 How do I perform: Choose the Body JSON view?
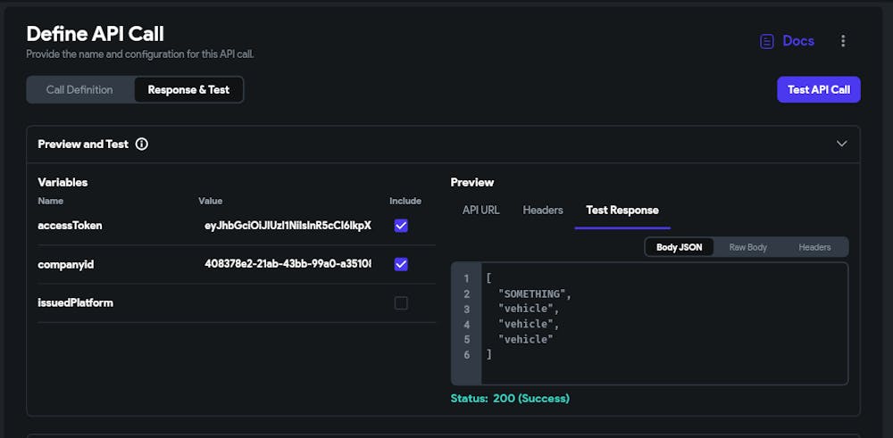(679, 247)
